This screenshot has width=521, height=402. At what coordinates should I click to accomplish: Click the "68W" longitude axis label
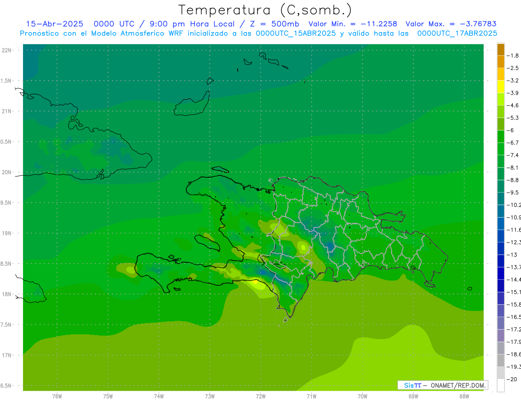(464, 396)
